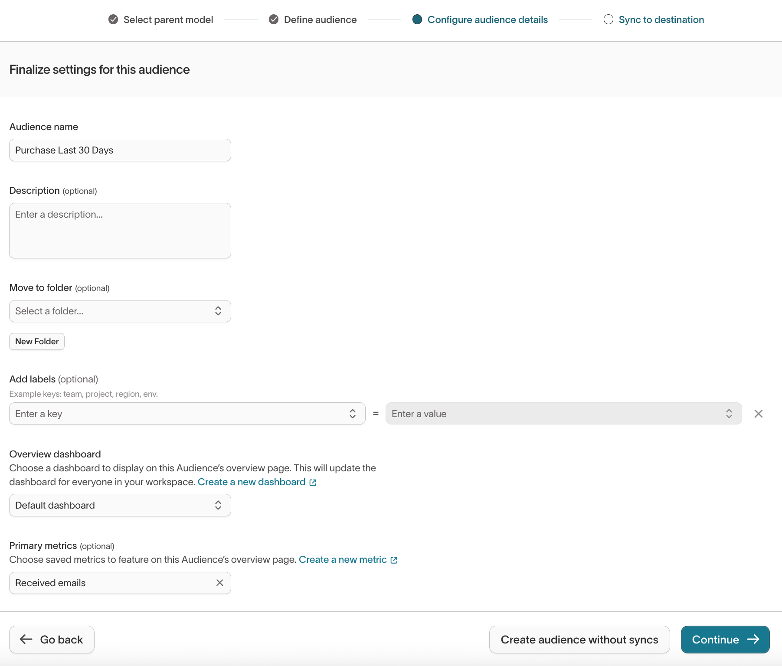This screenshot has width=782, height=666.
Task: Expand the Enter a value combo box
Action: point(563,414)
